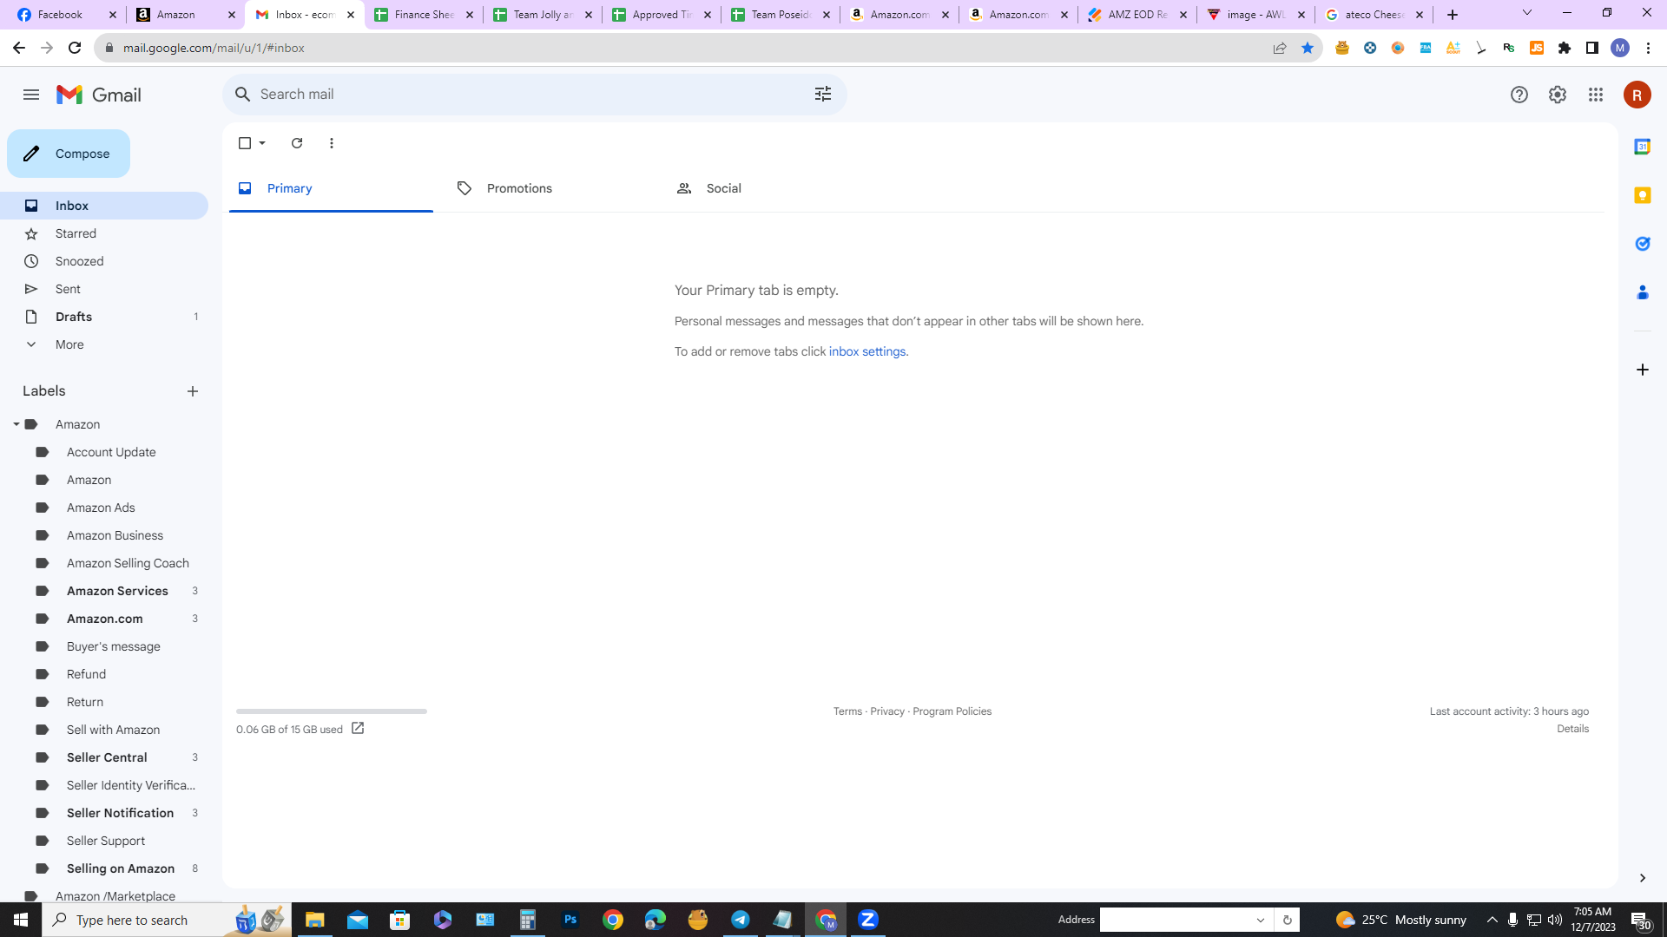Open the Seller Notification label
The width and height of the screenshot is (1667, 937).
[x=120, y=813]
